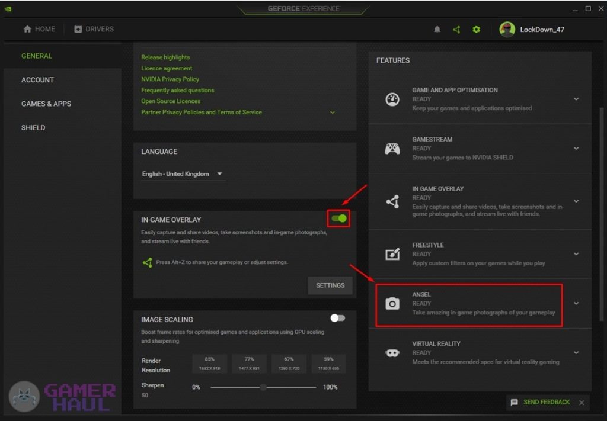Expand In-Game Overlay feature chevron
607x421 pixels.
(x=576, y=201)
